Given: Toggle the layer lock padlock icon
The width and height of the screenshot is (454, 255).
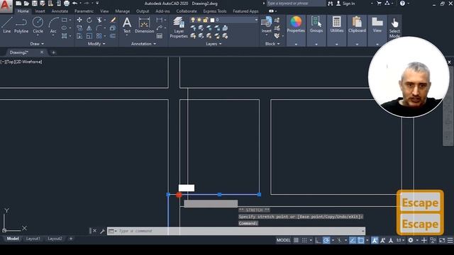Looking at the screenshot, I should pyautogui.click(x=206, y=20).
